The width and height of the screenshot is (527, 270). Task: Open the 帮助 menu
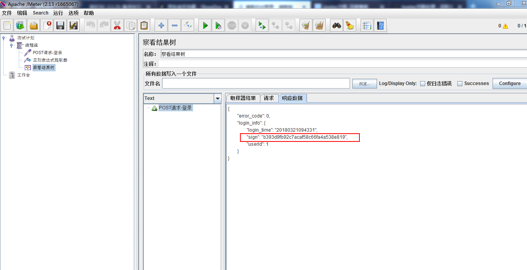89,13
